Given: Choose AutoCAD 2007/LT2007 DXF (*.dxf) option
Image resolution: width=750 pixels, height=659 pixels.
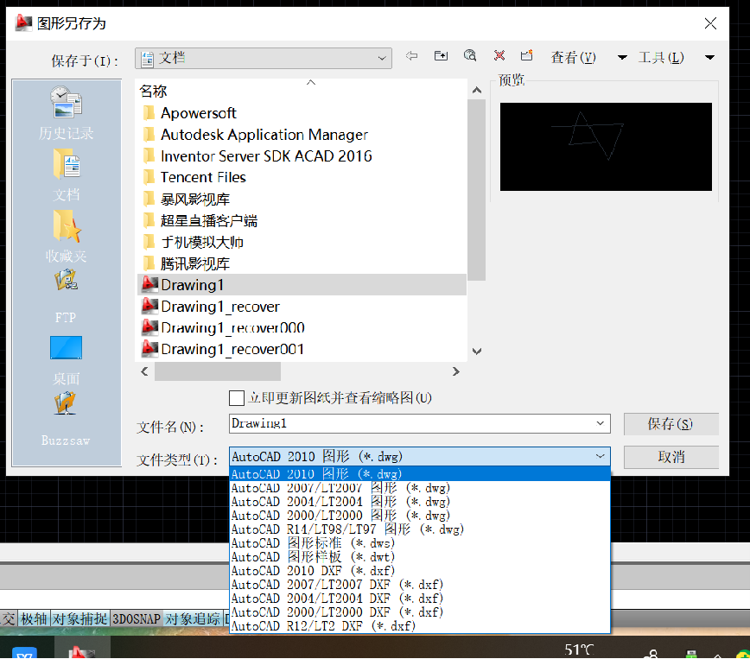Looking at the screenshot, I should point(420,585).
